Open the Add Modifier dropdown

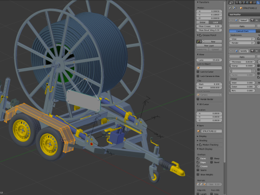(244, 15)
